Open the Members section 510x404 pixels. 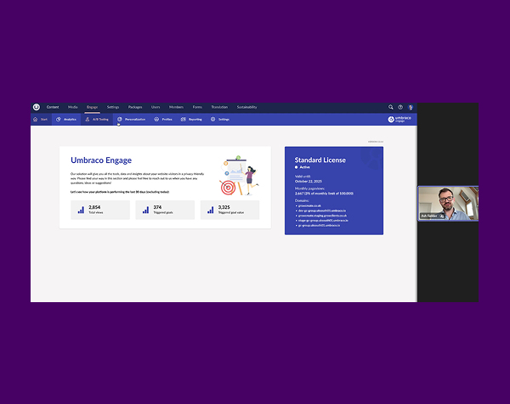pyautogui.click(x=176, y=107)
